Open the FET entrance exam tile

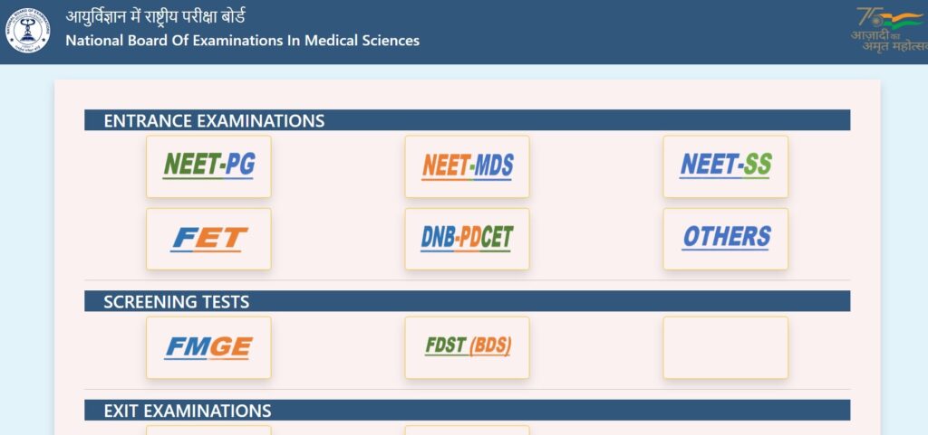click(208, 239)
